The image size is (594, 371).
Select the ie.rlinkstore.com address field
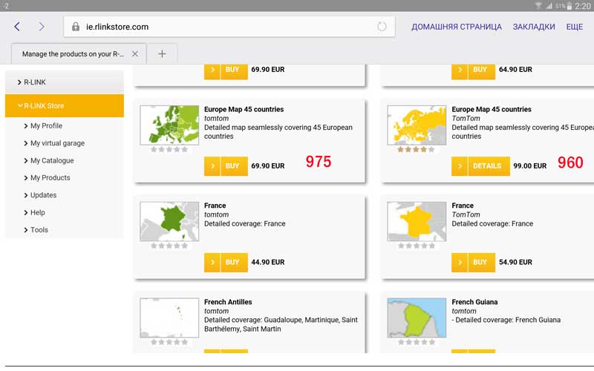point(229,27)
